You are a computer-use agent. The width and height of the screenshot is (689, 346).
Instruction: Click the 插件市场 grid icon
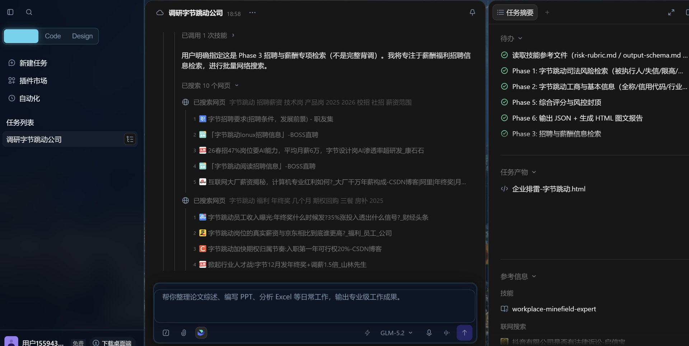point(12,81)
